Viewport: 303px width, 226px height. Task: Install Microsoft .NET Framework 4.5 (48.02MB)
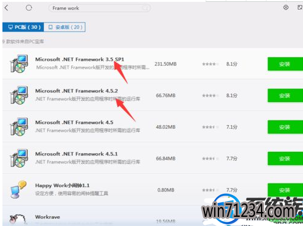click(x=285, y=127)
